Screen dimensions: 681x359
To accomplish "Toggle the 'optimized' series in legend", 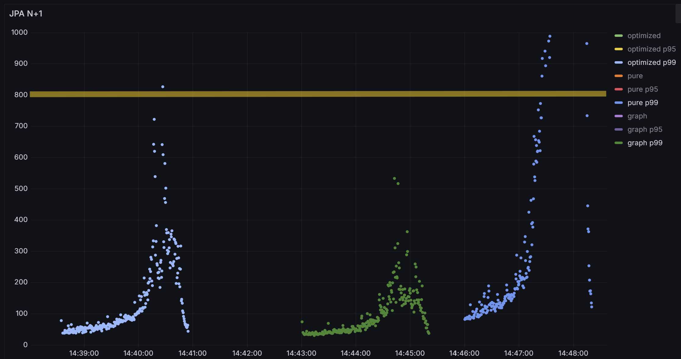I will click(644, 36).
